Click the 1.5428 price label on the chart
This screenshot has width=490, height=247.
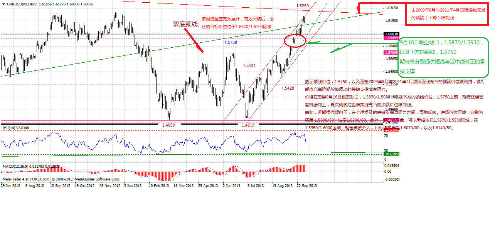[x=288, y=88]
